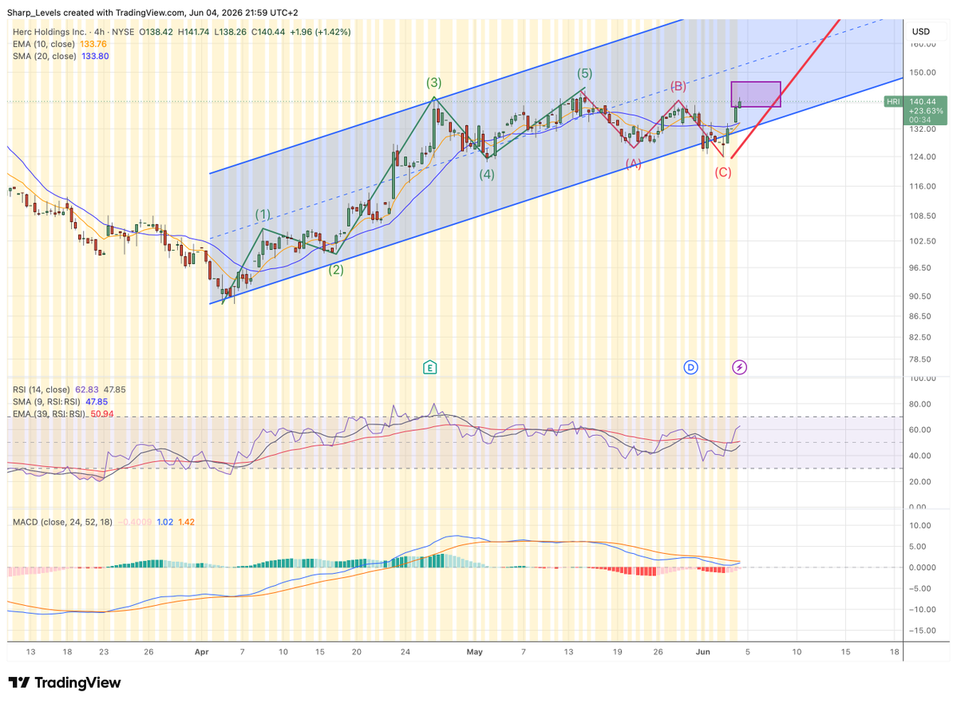Select the RSI (14, close) indicator legend

pos(42,390)
